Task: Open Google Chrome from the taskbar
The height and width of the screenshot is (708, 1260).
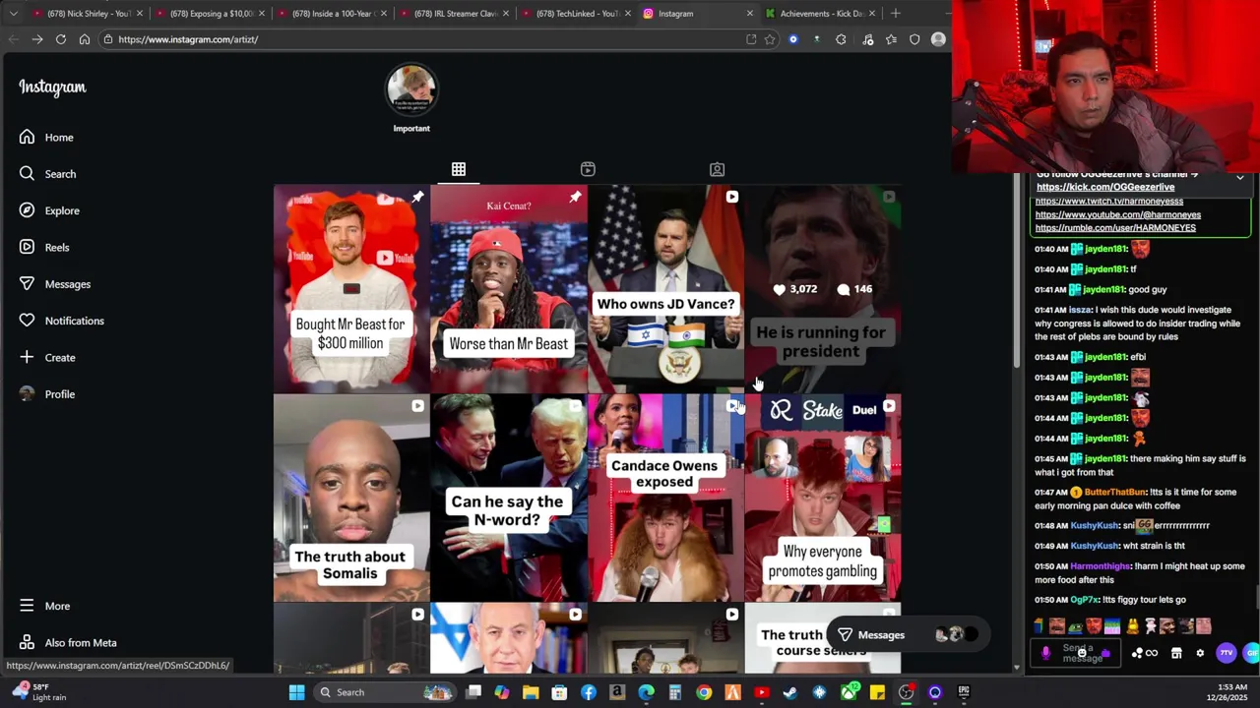Action: pos(704,692)
